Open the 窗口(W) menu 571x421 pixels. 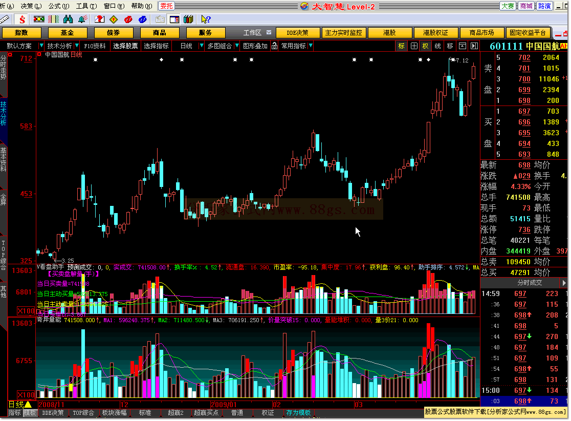coord(114,6)
